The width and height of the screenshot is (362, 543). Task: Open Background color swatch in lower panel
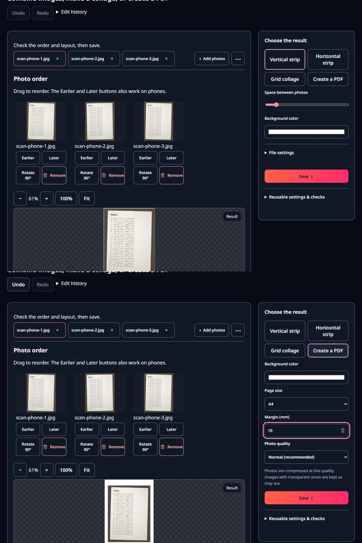[306, 377]
